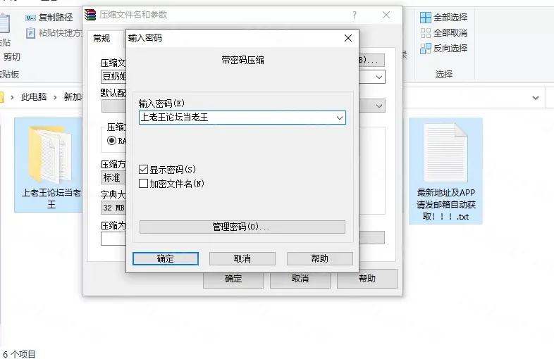Click the browse button ending in B)...
The height and width of the screenshot is (359, 554).
click(371, 60)
